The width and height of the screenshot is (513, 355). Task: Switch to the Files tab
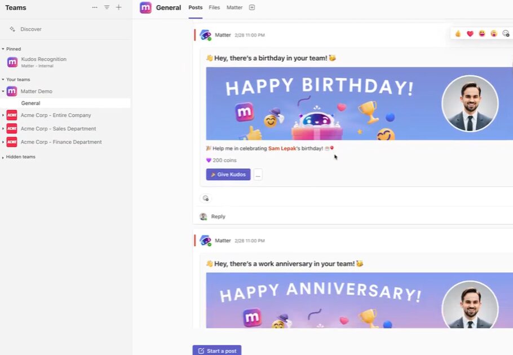[214, 7]
